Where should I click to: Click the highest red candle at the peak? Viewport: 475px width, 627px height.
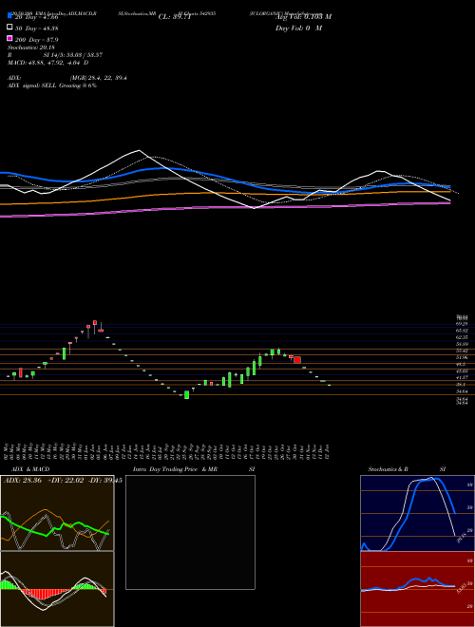95,322
